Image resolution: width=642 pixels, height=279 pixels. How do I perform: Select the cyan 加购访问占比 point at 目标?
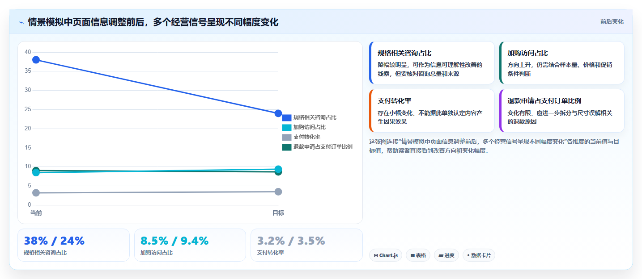click(x=278, y=169)
